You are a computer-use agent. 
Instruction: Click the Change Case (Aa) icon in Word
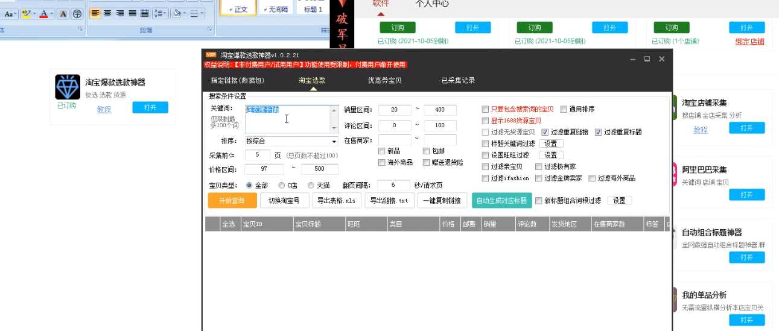pos(9,13)
